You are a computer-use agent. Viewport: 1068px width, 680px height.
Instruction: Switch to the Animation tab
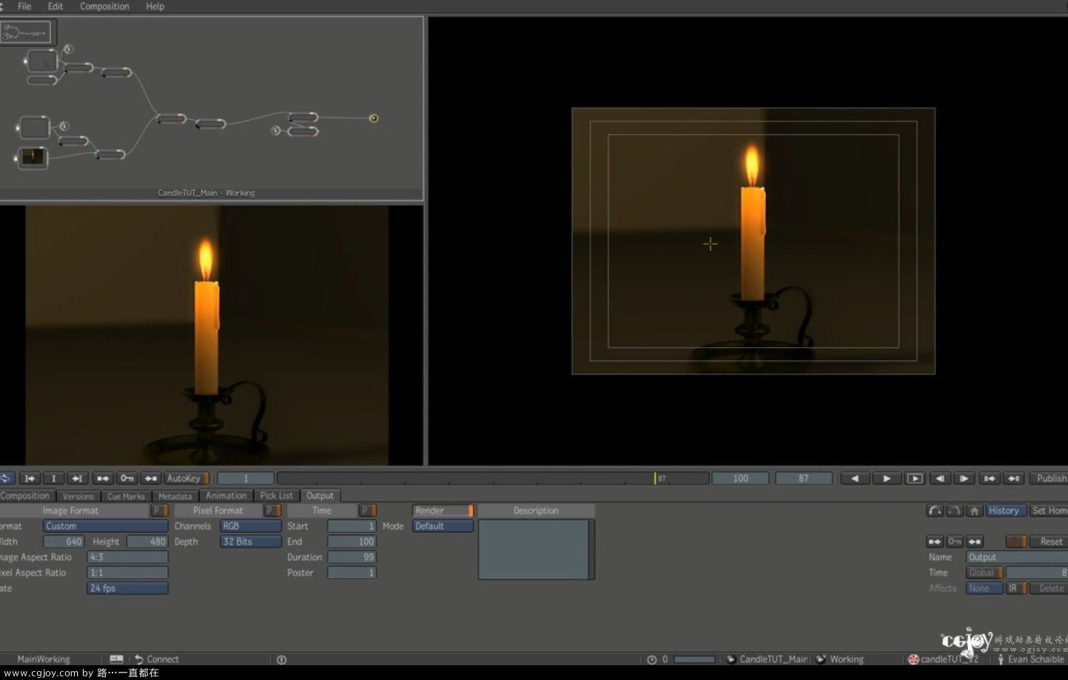226,496
